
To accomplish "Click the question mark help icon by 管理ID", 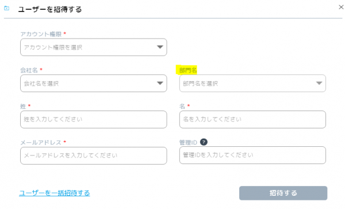I will pyautogui.click(x=204, y=142).
